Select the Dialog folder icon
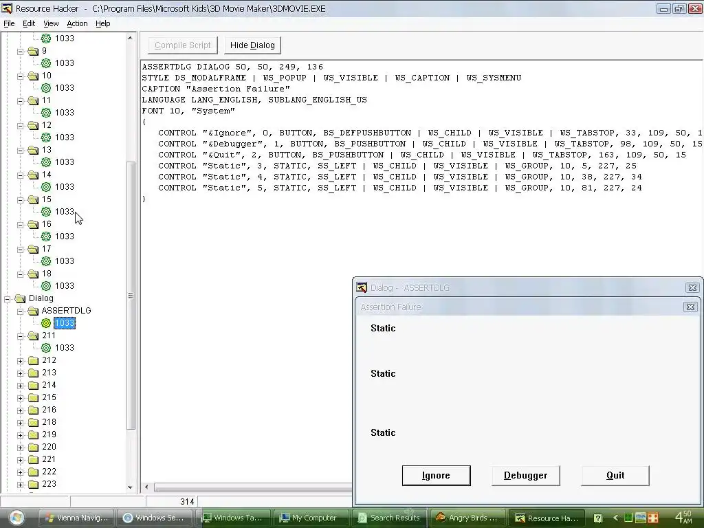Screen dimensions: 704x528 tap(20, 298)
